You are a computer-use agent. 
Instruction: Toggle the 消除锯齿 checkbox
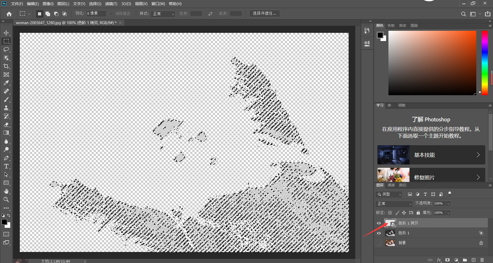(111, 14)
